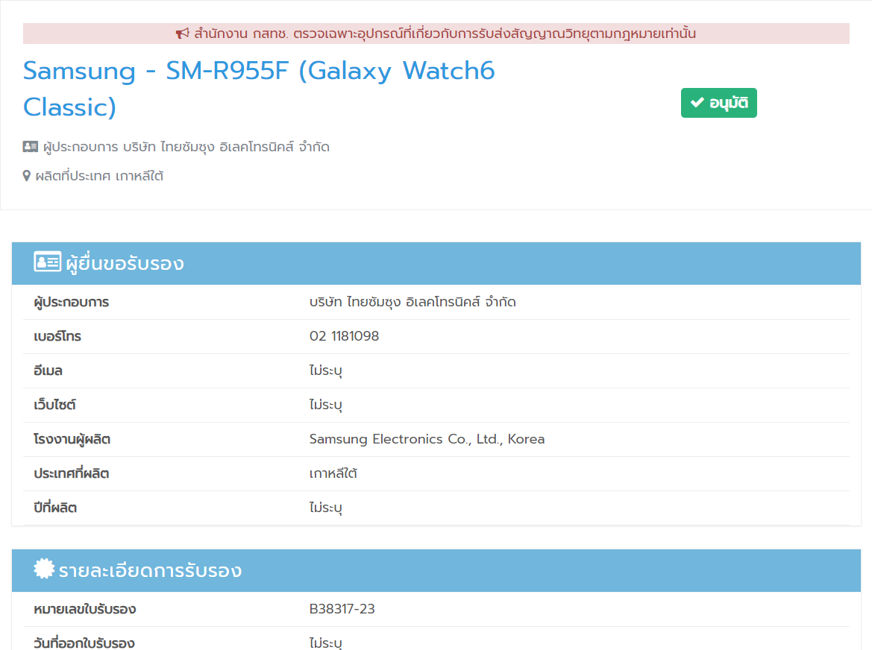Viewport: 872px width, 650px height.
Task: Click the รายละเอียดการรับรอง section heading text
Action: [150, 570]
